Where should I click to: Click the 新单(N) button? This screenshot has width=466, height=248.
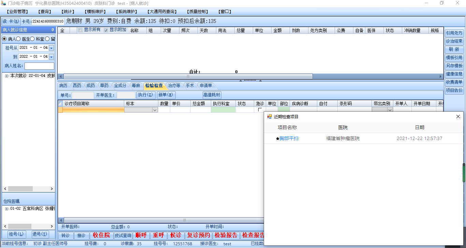click(166, 95)
